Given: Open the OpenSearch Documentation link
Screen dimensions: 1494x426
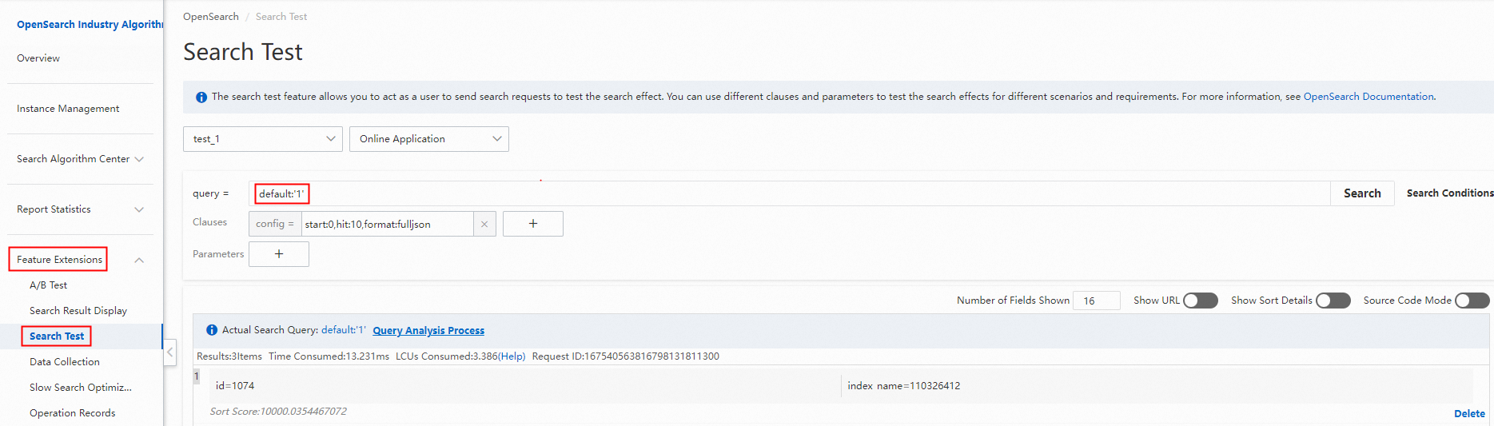Looking at the screenshot, I should (1369, 97).
